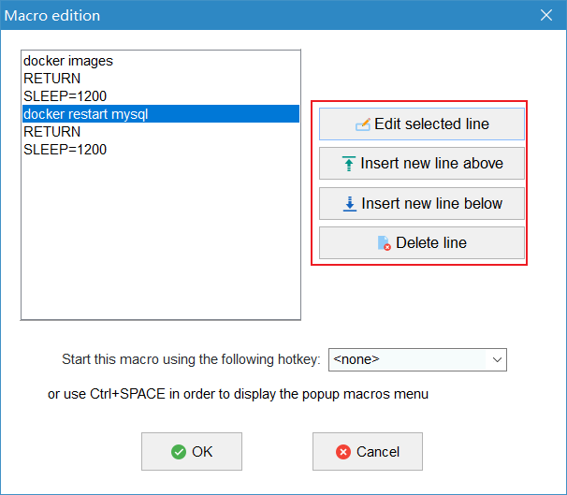Viewport: 567px width, 495px height.
Task: Close the Macro edition dialog
Action: (x=546, y=15)
